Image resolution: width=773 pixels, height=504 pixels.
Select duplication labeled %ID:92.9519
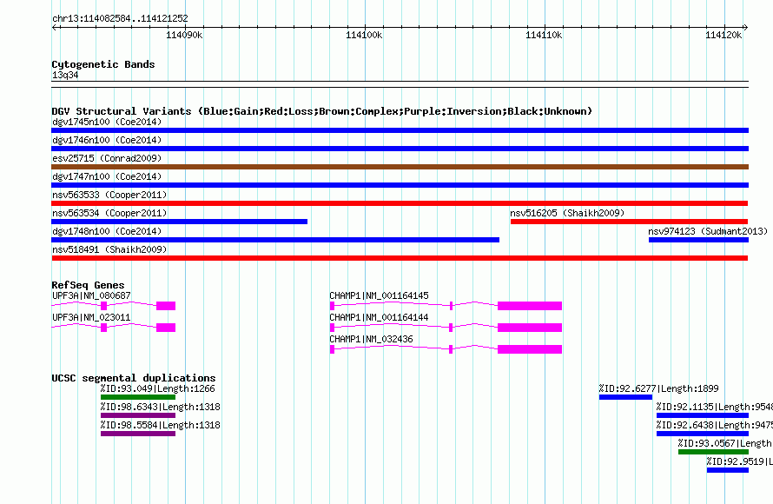coord(739,461)
